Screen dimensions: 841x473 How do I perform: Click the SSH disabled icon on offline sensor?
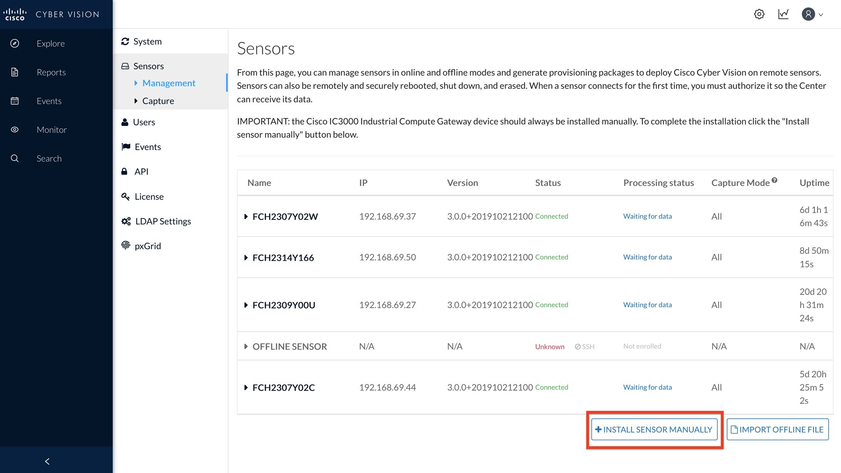[x=578, y=347]
